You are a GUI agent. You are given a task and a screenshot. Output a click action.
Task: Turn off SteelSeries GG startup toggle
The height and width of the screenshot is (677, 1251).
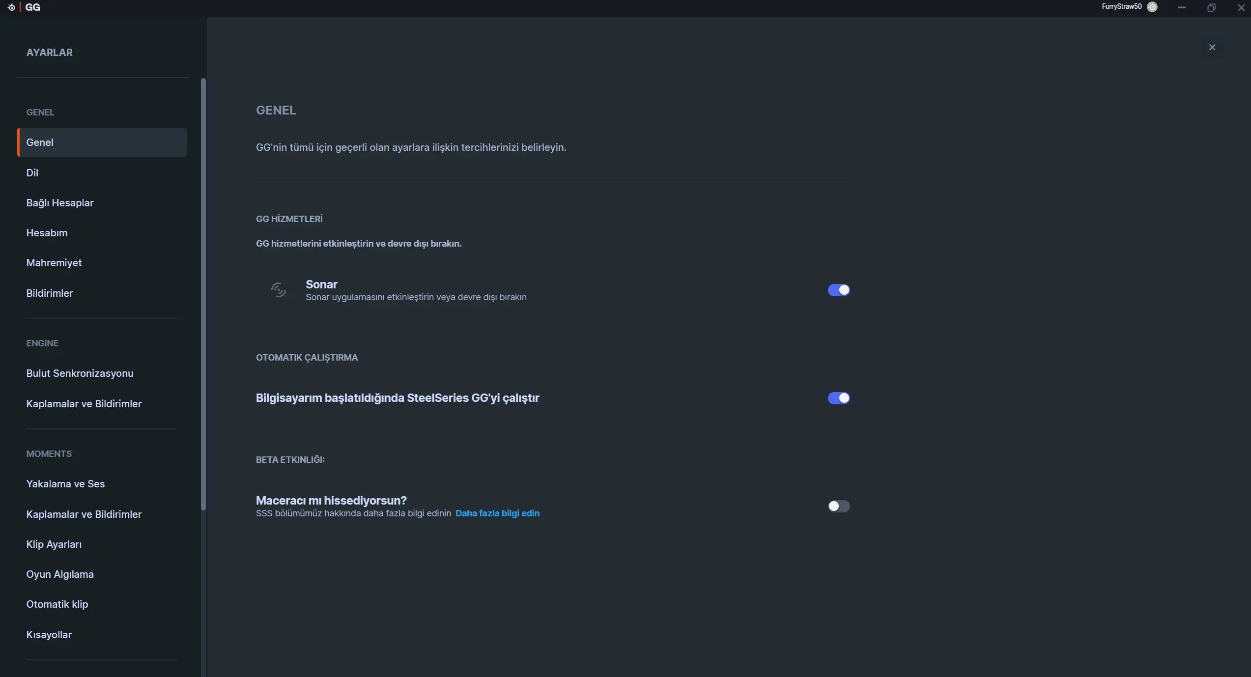(839, 398)
